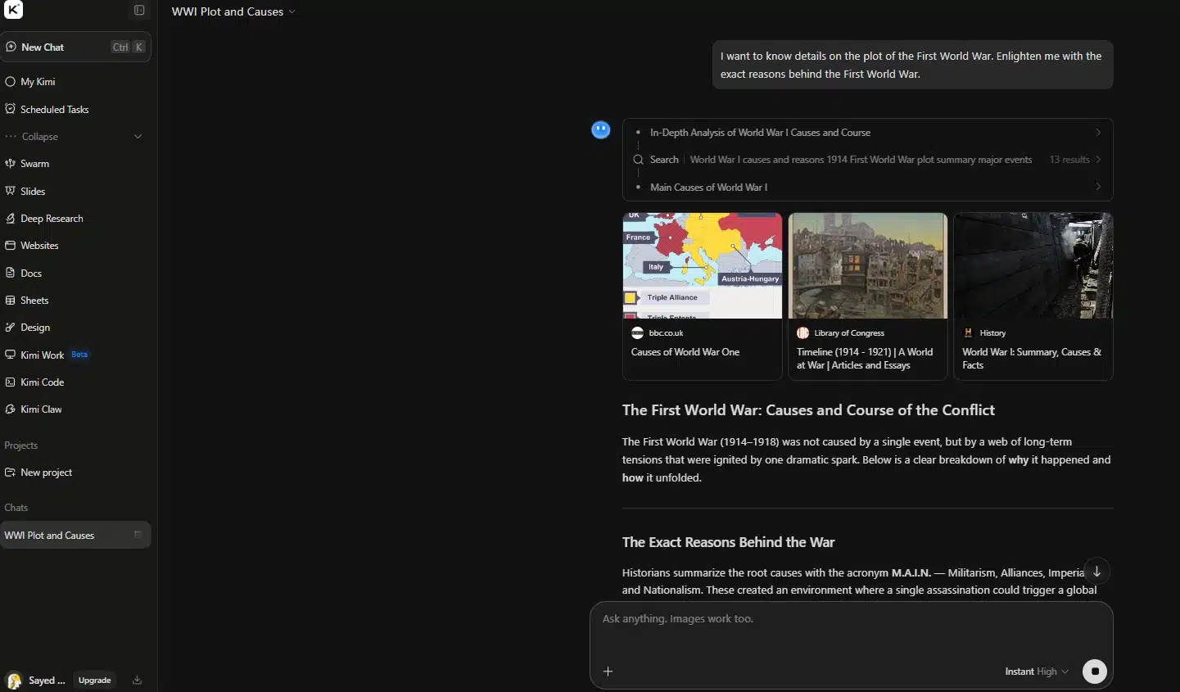Expand In-Depth Analysis reasoning step
This screenshot has width=1180, height=692.
[x=868, y=133]
